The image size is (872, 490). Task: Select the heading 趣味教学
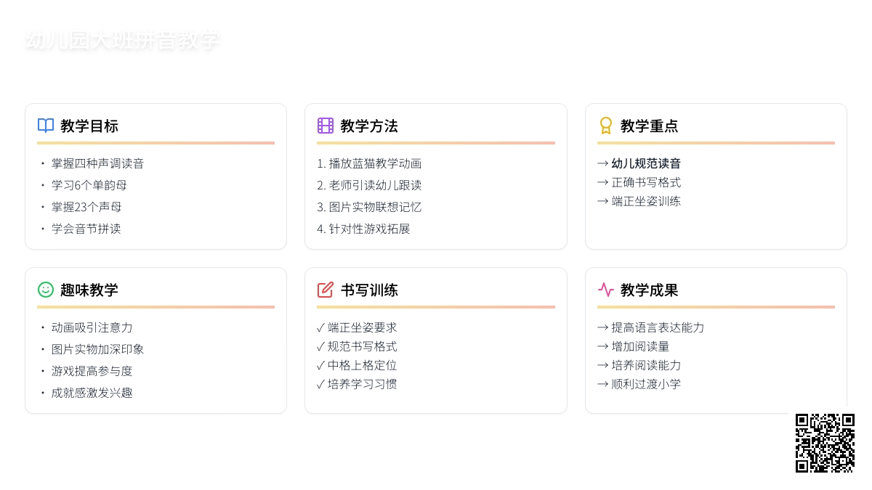click(89, 290)
